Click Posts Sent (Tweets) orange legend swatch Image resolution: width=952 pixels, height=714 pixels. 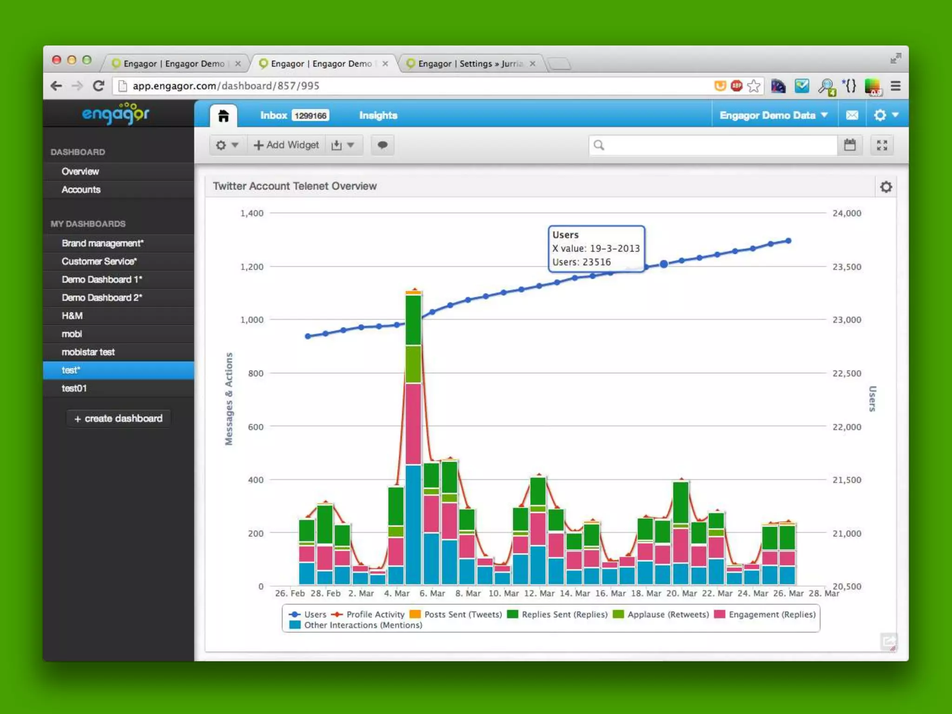tap(415, 614)
